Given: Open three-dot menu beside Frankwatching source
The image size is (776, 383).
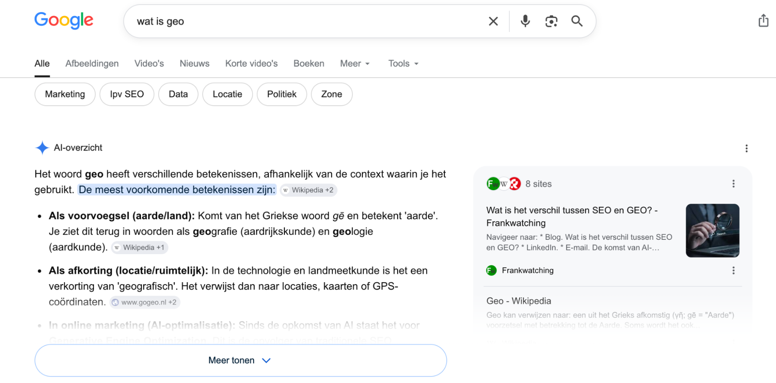Looking at the screenshot, I should 733,270.
